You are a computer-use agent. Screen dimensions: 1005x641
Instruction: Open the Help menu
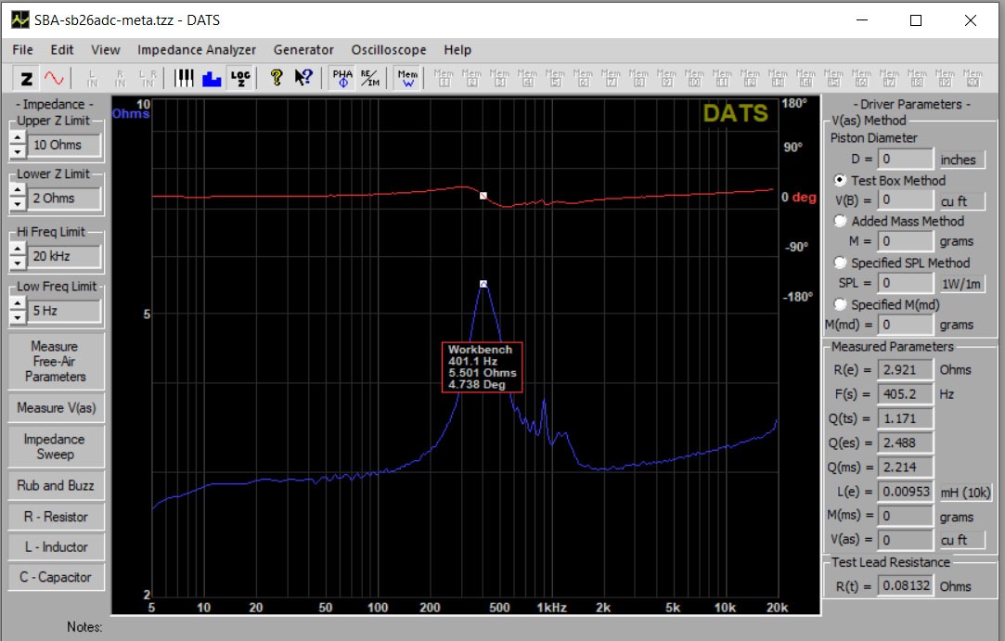tap(457, 49)
